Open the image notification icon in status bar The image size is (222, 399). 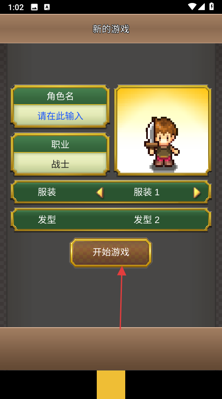(x=34, y=7)
